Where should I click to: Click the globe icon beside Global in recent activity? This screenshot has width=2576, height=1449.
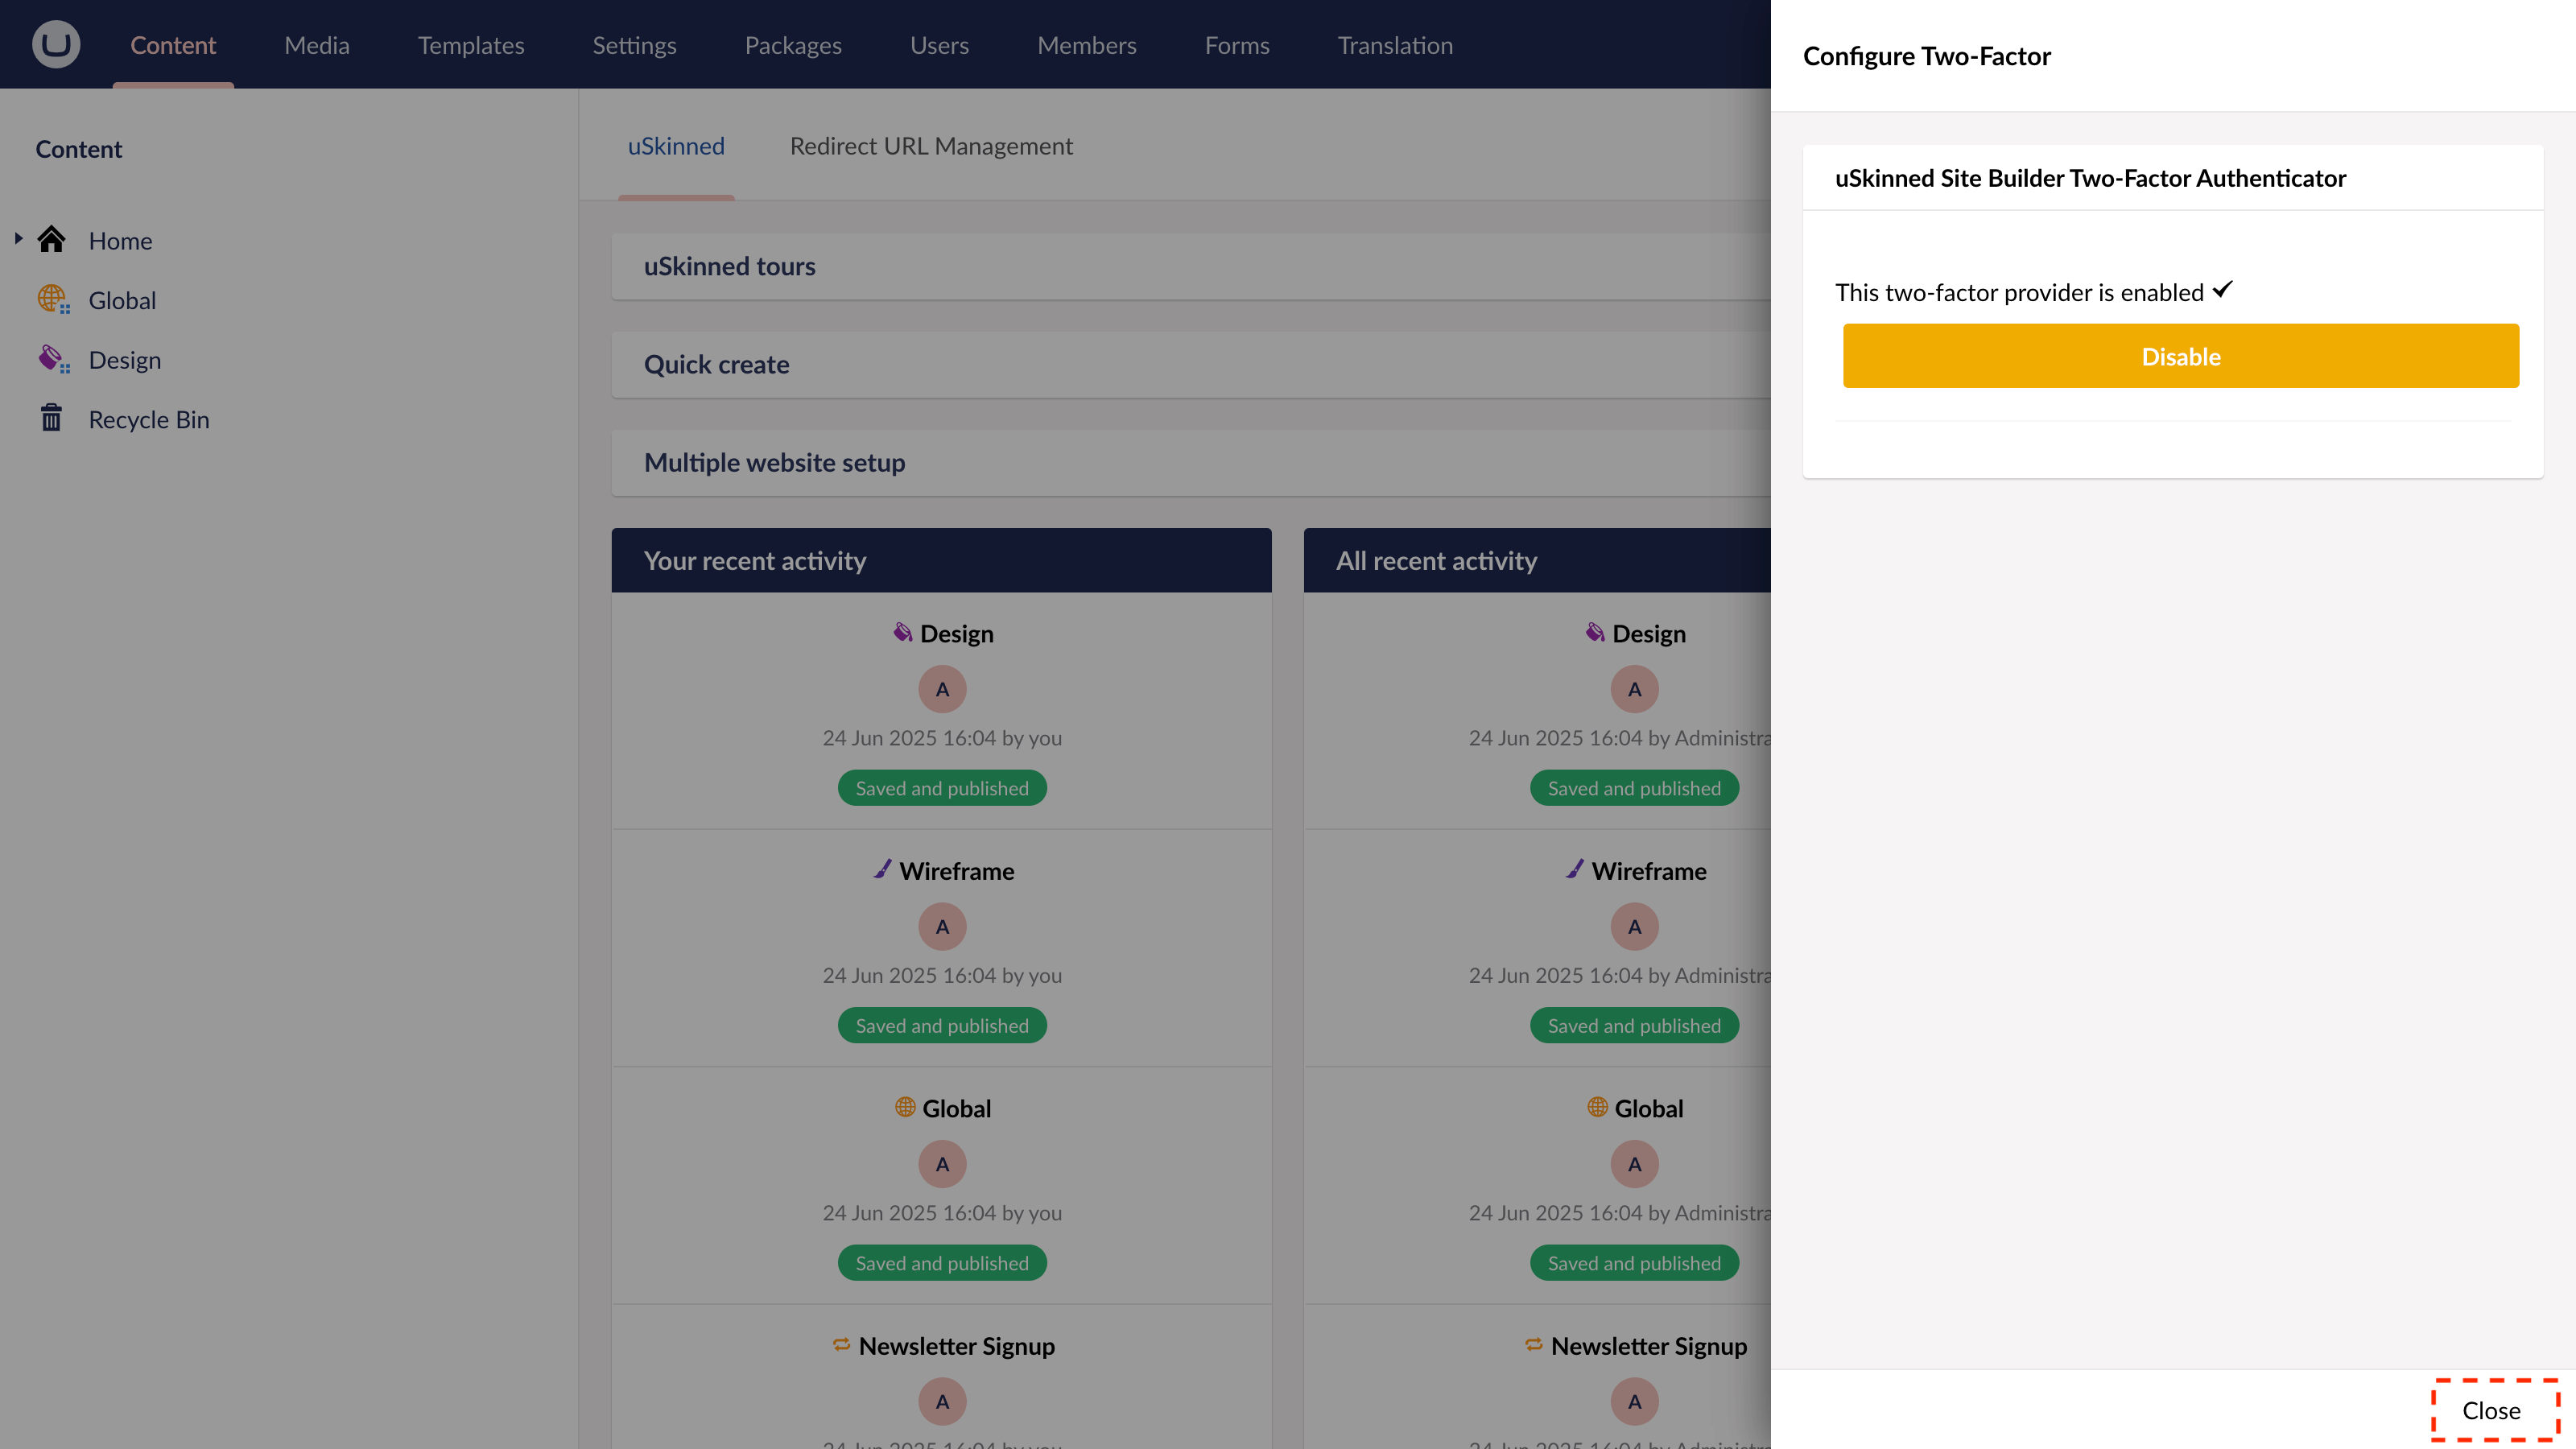point(904,1107)
